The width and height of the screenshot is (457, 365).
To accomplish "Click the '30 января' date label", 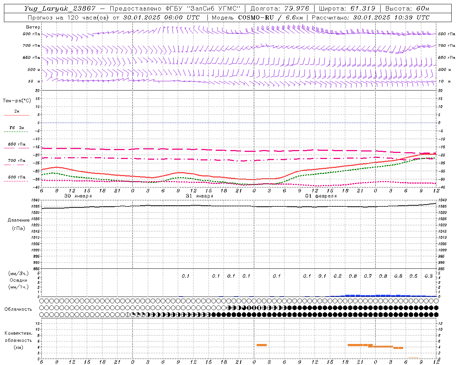I will click(78, 196).
